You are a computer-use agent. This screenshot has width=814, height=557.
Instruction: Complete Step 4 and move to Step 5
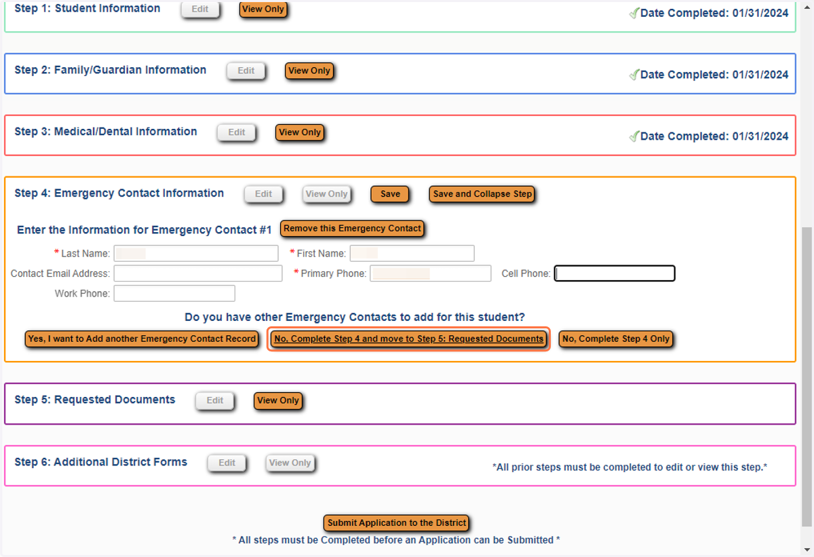409,339
